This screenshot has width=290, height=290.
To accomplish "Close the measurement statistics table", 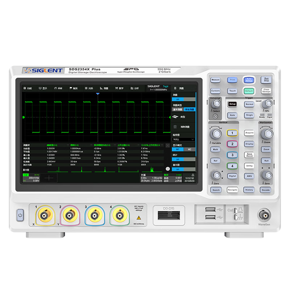I will pyautogui.click(x=167, y=145).
